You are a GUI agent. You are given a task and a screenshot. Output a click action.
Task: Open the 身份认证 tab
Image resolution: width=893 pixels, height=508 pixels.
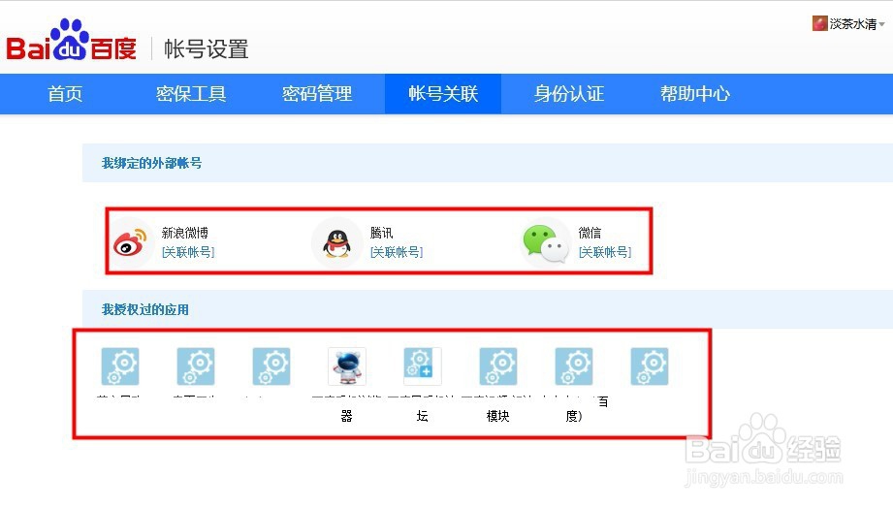coord(569,93)
